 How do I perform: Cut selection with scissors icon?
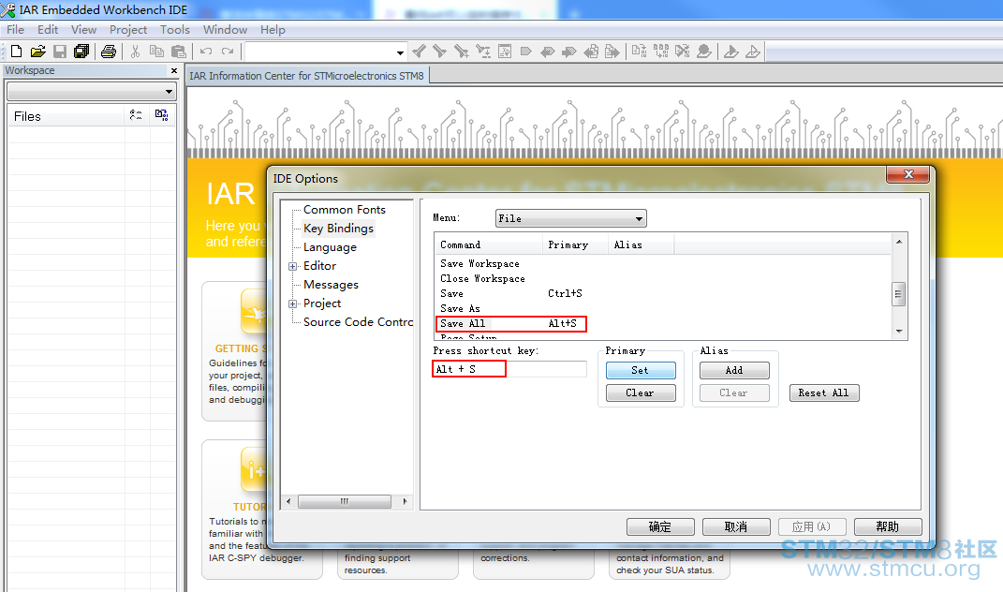pyautogui.click(x=135, y=52)
